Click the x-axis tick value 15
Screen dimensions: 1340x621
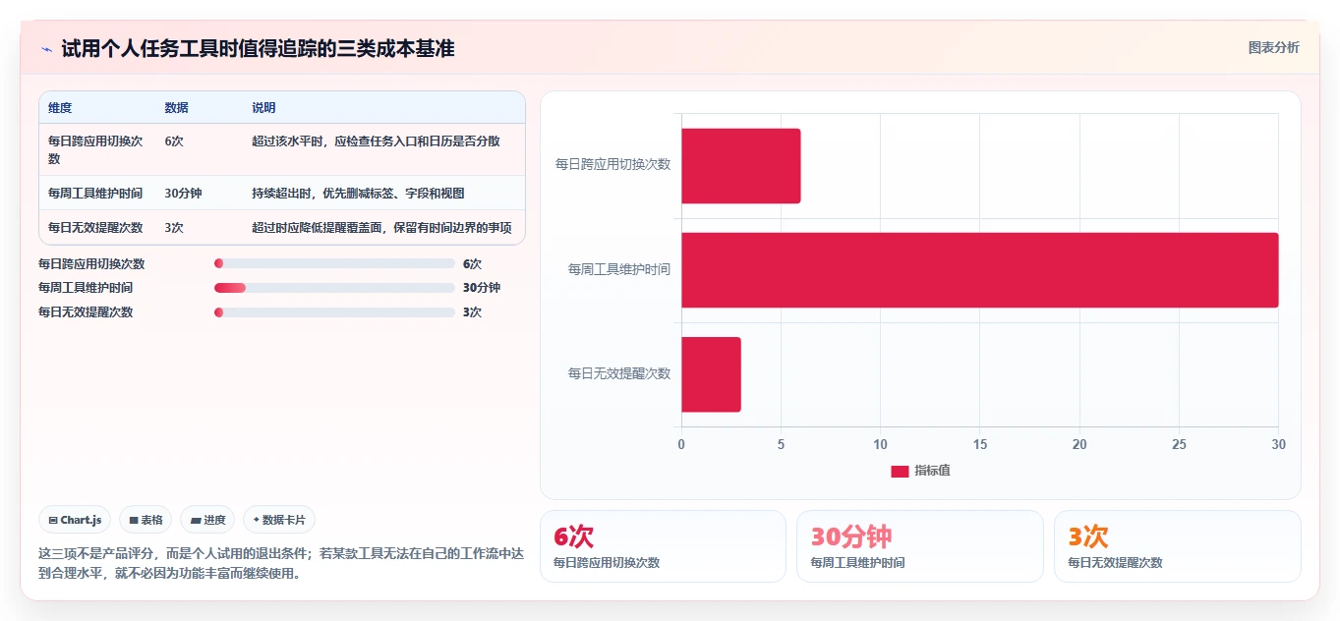[x=980, y=445]
